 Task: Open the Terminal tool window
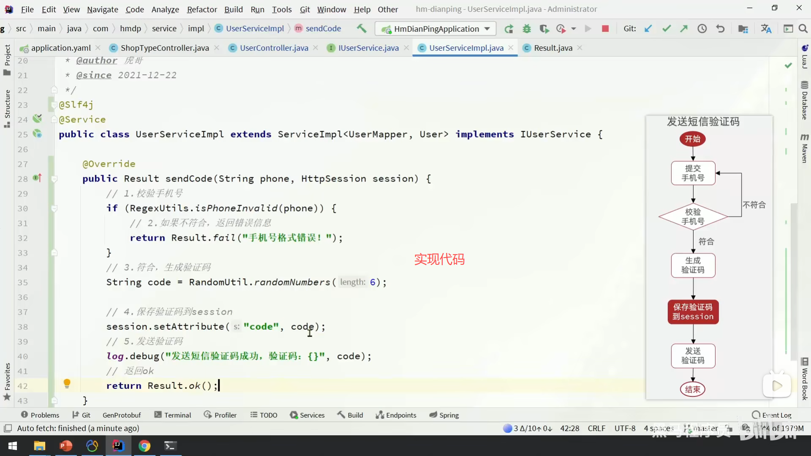pyautogui.click(x=173, y=415)
